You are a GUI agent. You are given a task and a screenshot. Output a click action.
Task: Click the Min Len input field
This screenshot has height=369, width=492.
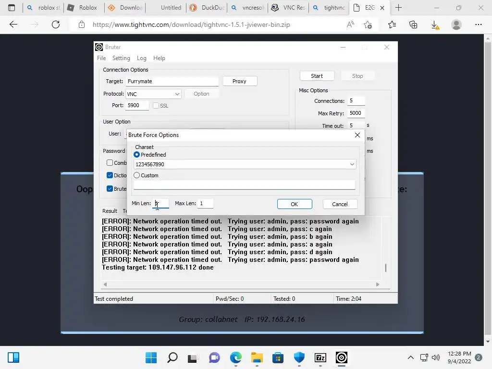click(x=160, y=203)
